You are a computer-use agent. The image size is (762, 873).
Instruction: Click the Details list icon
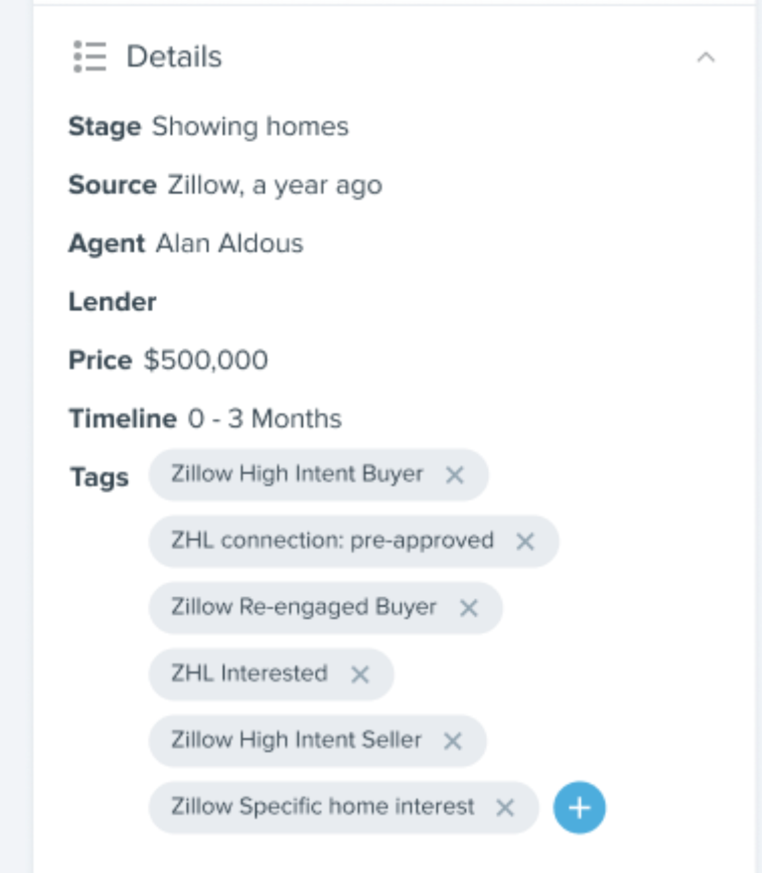(90, 57)
